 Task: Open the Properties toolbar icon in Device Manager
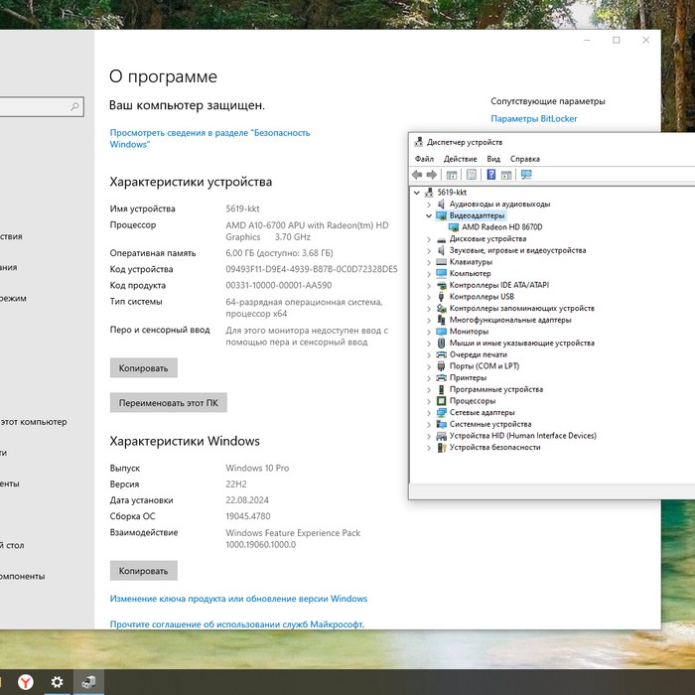pyautogui.click(x=472, y=175)
